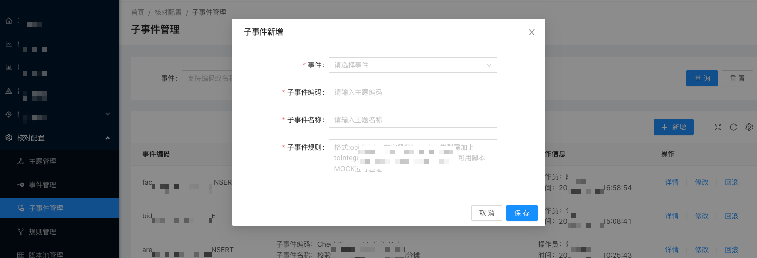
Task: Collapse the 核对配置 sidebar menu
Action: tap(59, 138)
